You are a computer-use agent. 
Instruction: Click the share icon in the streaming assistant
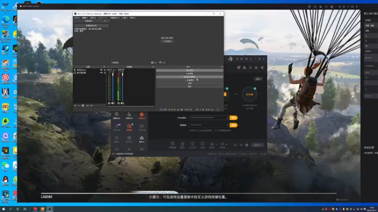pyautogui.click(x=262, y=67)
